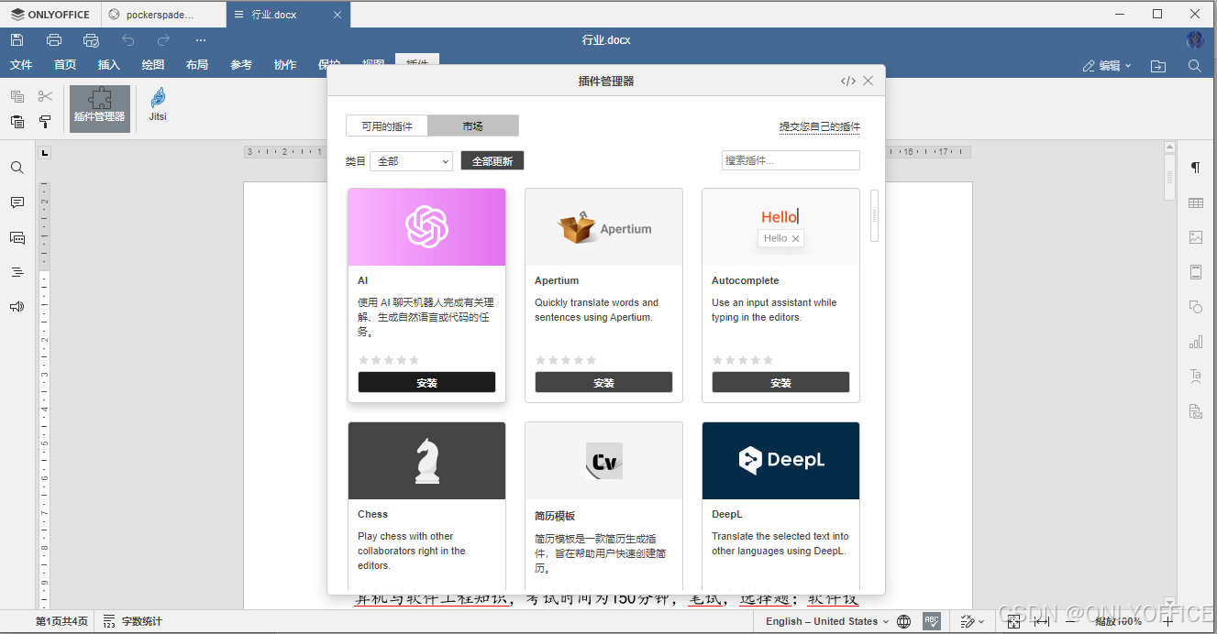
Task: Click Fit to page icon in status bar
Action: 1013,621
